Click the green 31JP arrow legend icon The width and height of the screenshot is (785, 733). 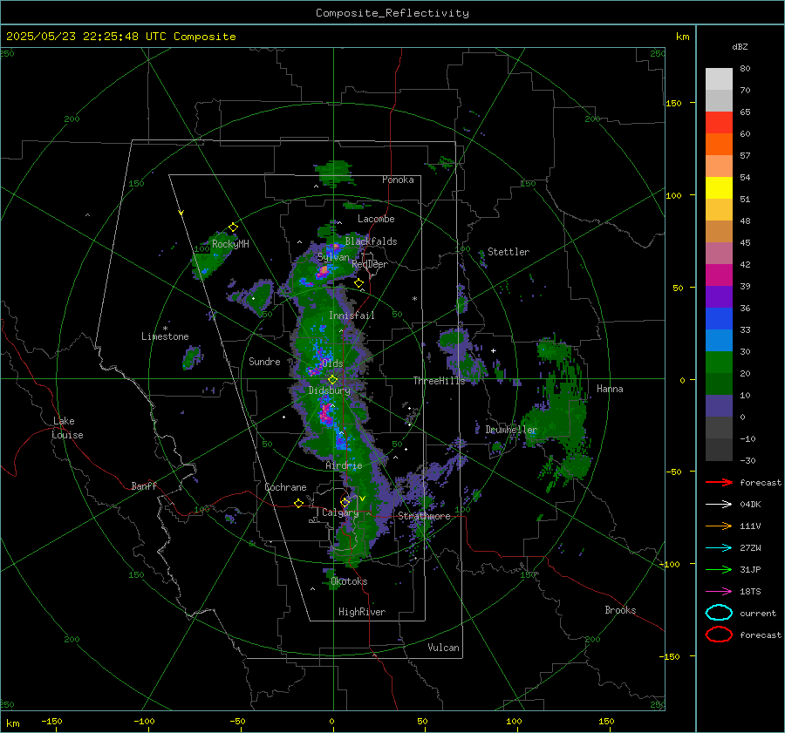tap(719, 569)
